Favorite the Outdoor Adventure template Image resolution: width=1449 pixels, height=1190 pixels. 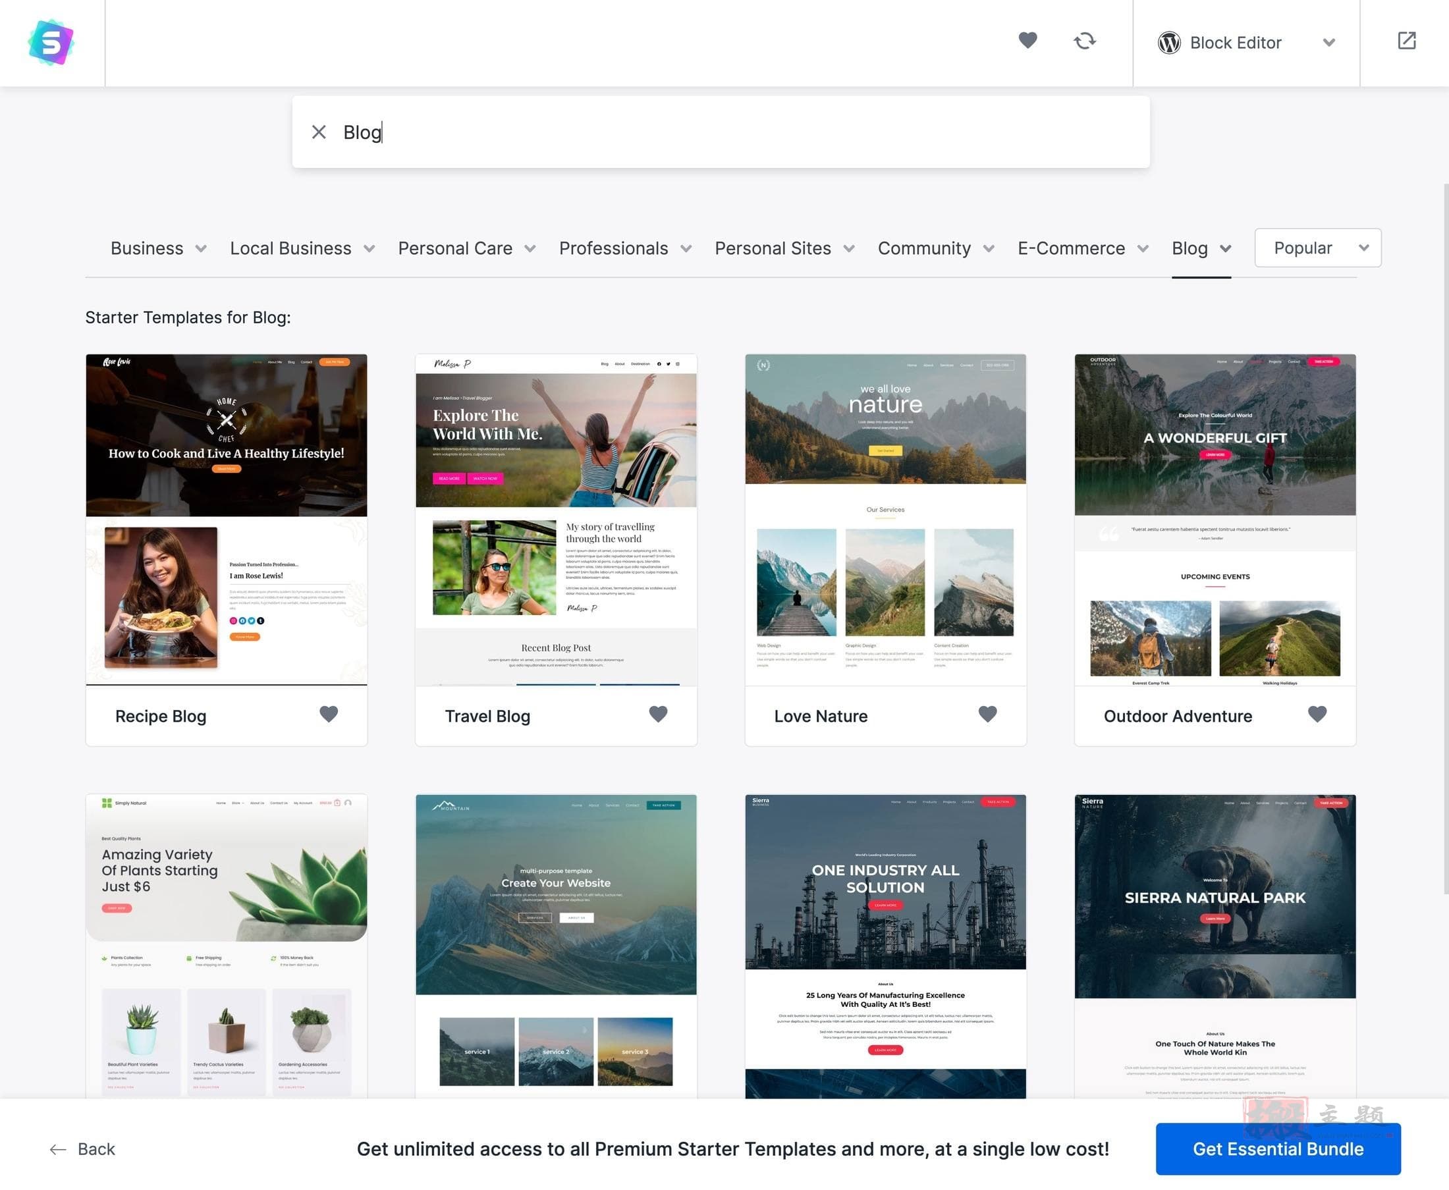pos(1317,714)
